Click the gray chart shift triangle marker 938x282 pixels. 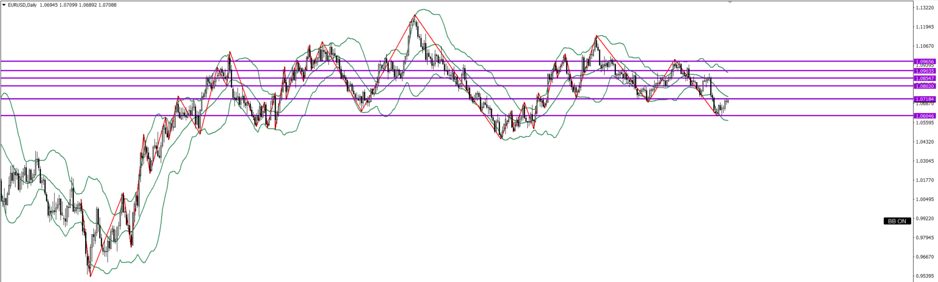(730, 2)
